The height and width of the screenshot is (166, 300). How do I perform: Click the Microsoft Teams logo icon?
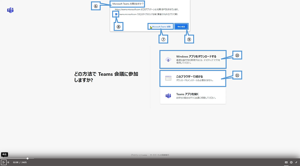point(10,10)
